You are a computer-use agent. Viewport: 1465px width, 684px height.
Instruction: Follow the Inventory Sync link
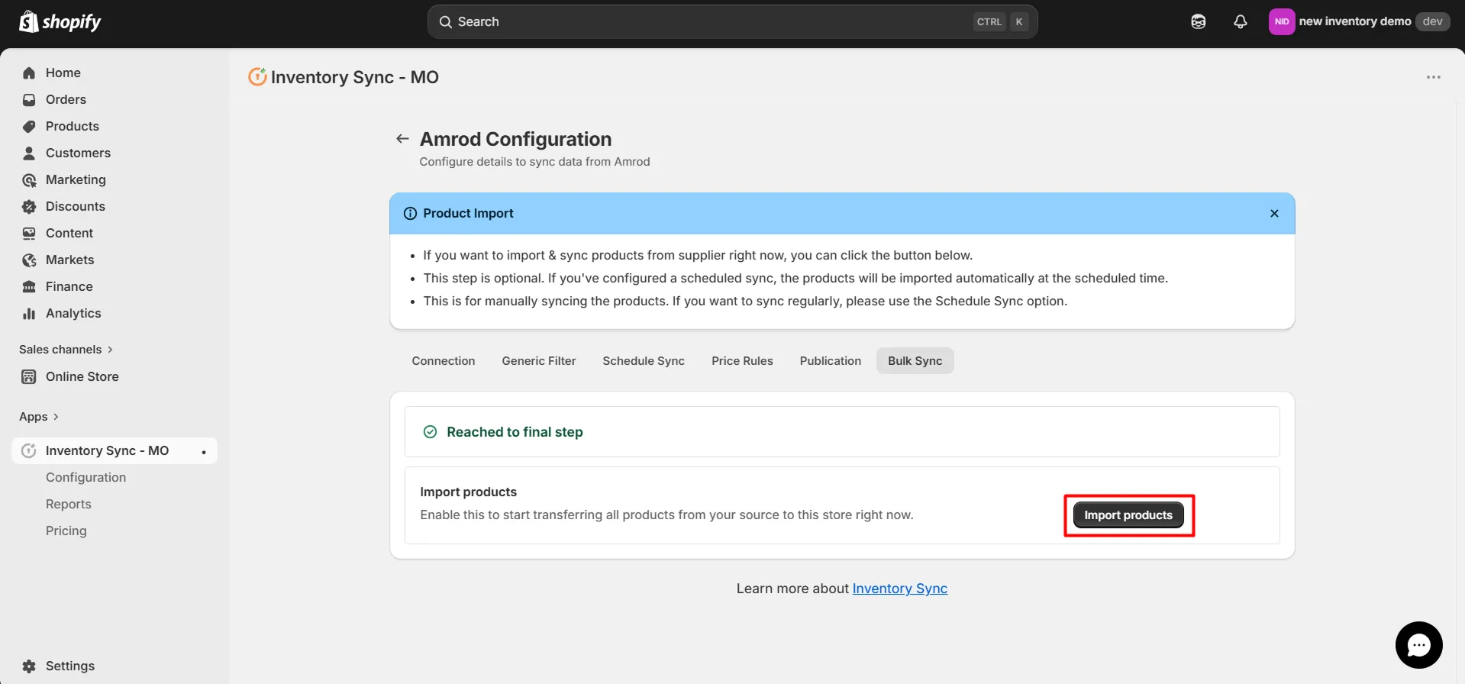click(x=900, y=589)
